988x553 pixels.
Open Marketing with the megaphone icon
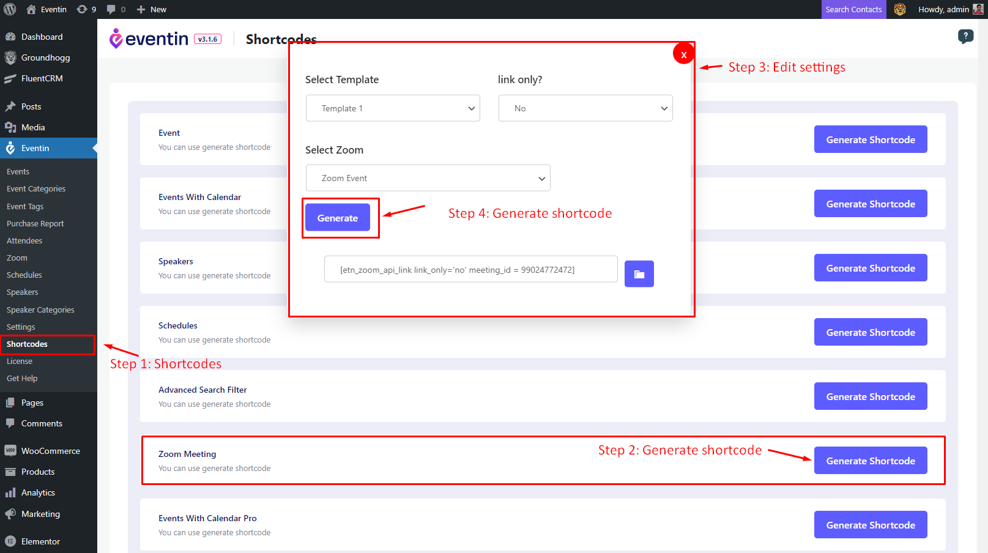click(x=10, y=514)
